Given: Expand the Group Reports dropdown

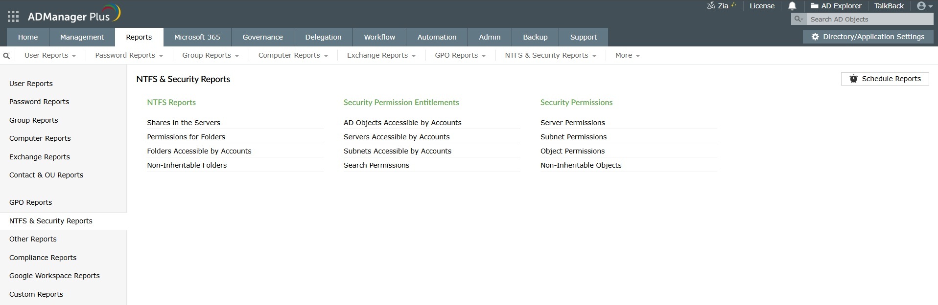Looking at the screenshot, I should coord(211,55).
